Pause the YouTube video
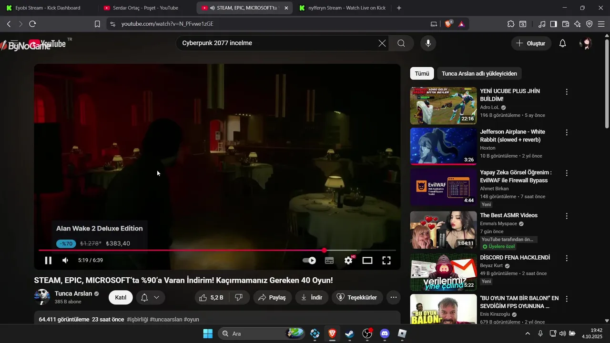The image size is (610, 343). (48, 260)
